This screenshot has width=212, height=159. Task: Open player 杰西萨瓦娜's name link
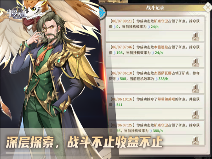[x=163, y=73]
